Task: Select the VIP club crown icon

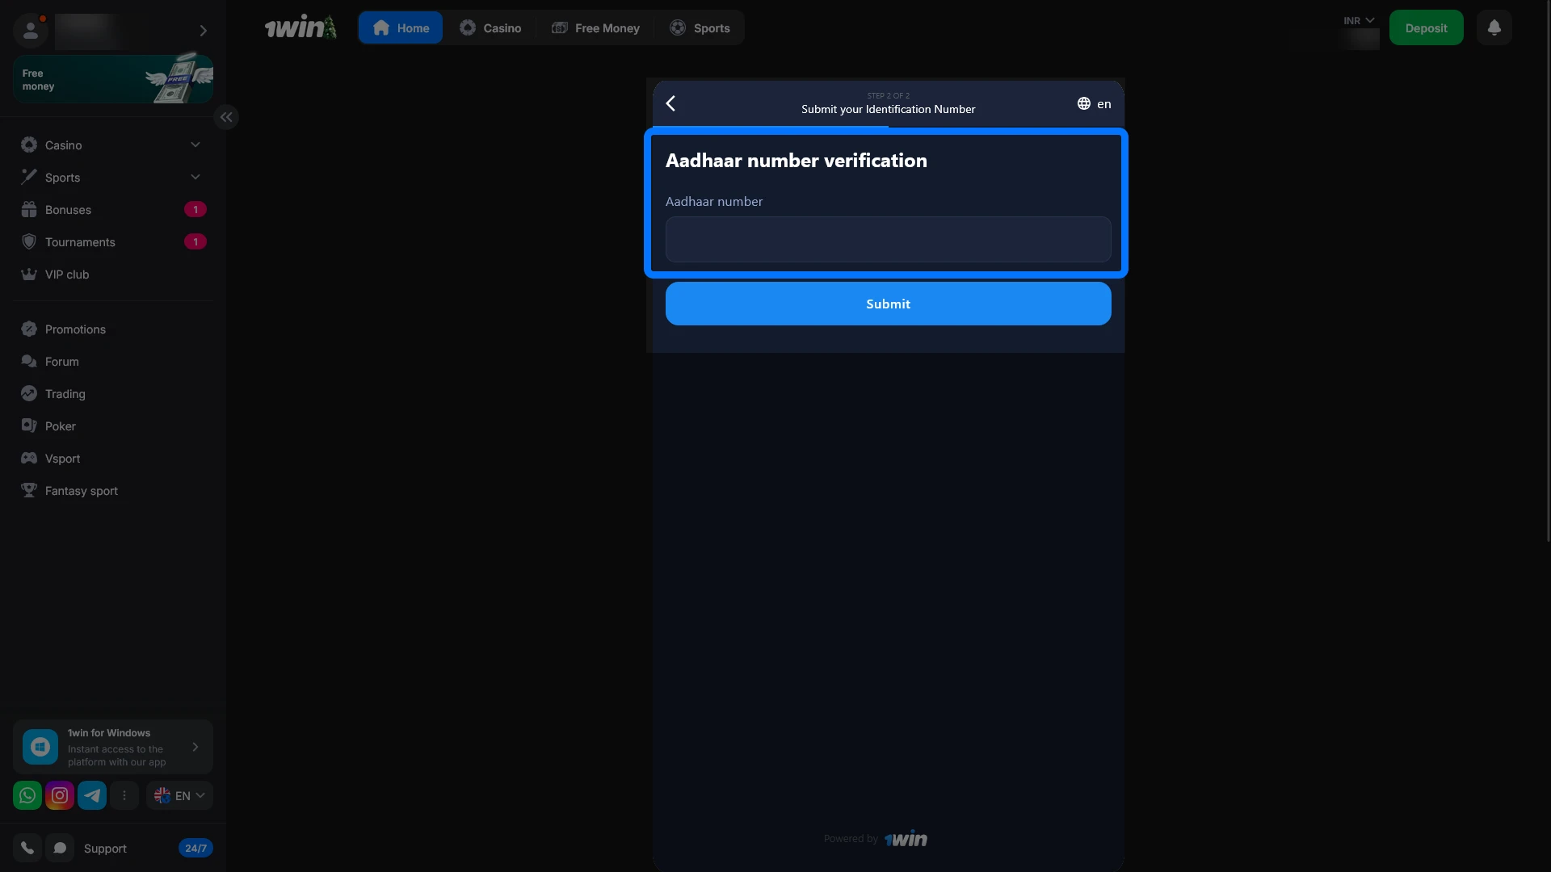Action: coord(27,274)
